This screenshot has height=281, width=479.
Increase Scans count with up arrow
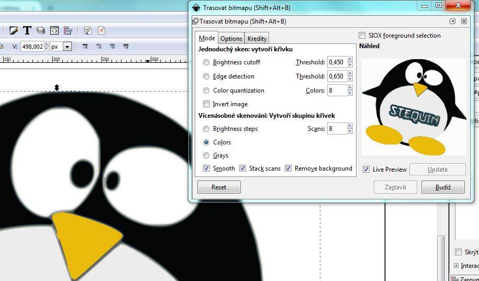pos(350,126)
